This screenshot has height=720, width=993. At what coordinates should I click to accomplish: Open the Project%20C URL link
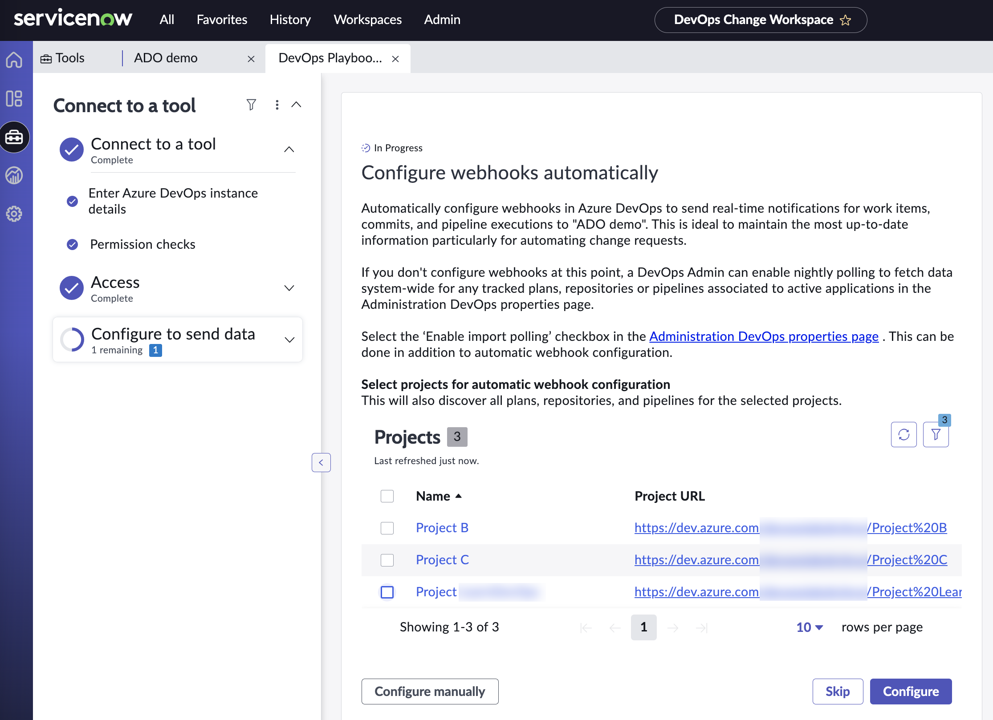[791, 560]
